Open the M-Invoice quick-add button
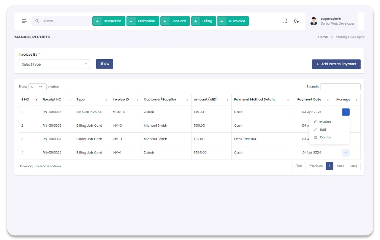 [233, 21]
